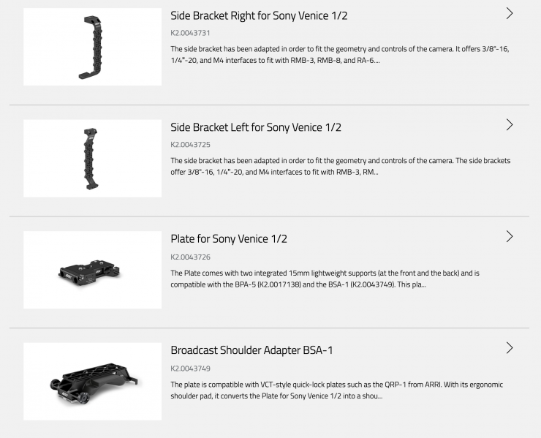Image resolution: width=541 pixels, height=438 pixels.
Task: Click the description mentioning VCT-style quick-lock plates
Action: 336,390
